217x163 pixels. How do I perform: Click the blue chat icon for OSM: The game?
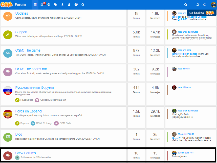tap(8, 53)
